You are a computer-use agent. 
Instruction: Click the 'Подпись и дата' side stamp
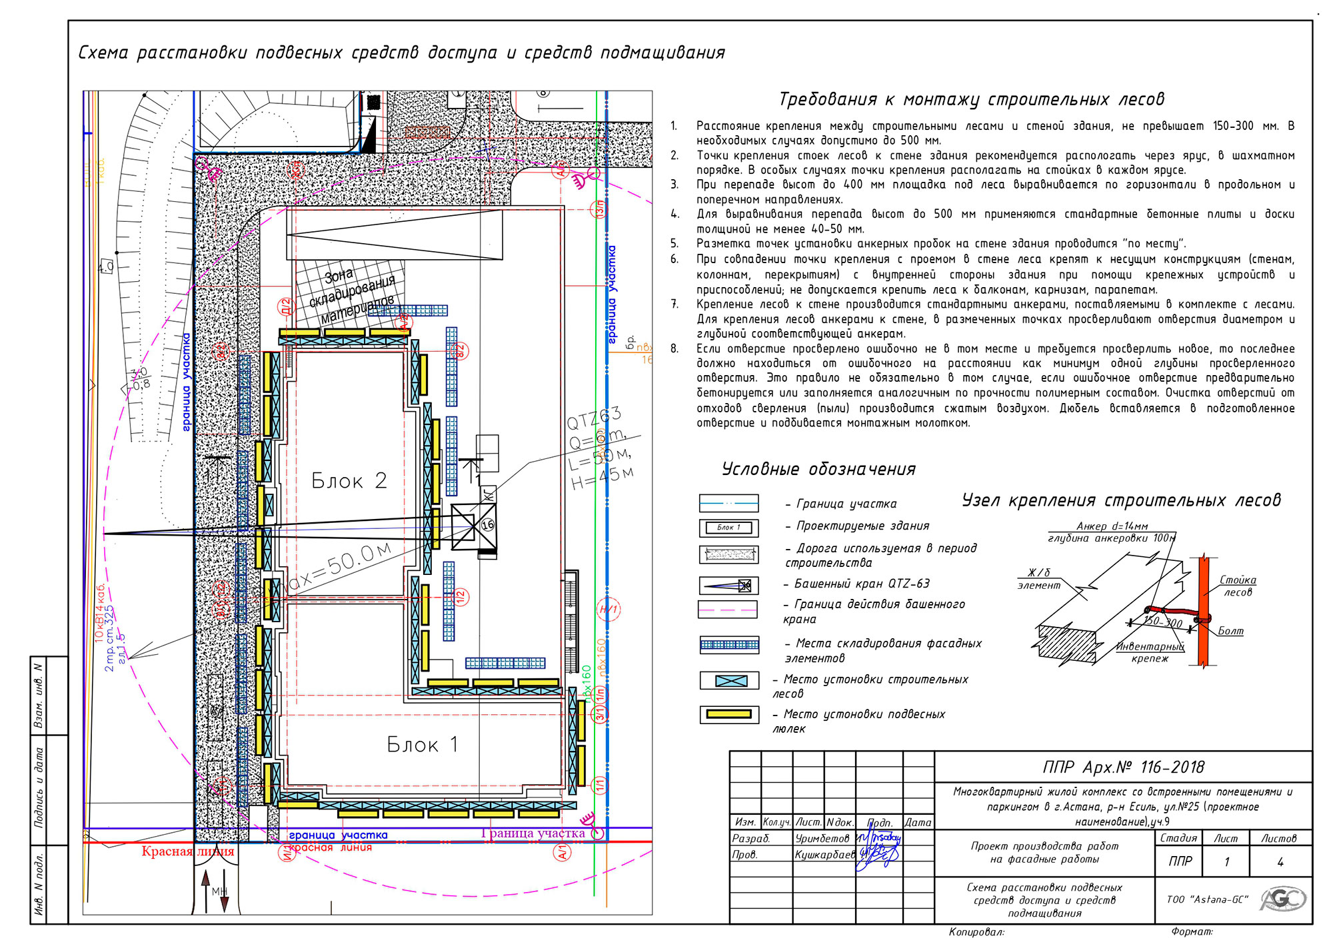tap(39, 786)
